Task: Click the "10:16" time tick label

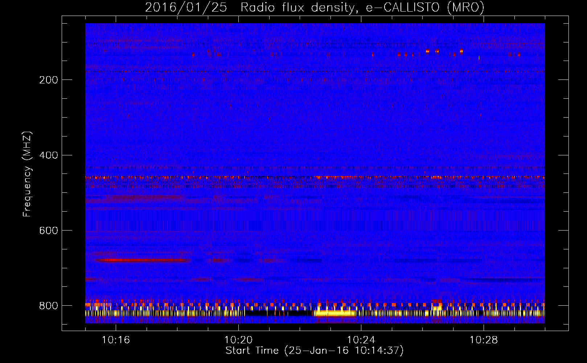Action: point(116,340)
